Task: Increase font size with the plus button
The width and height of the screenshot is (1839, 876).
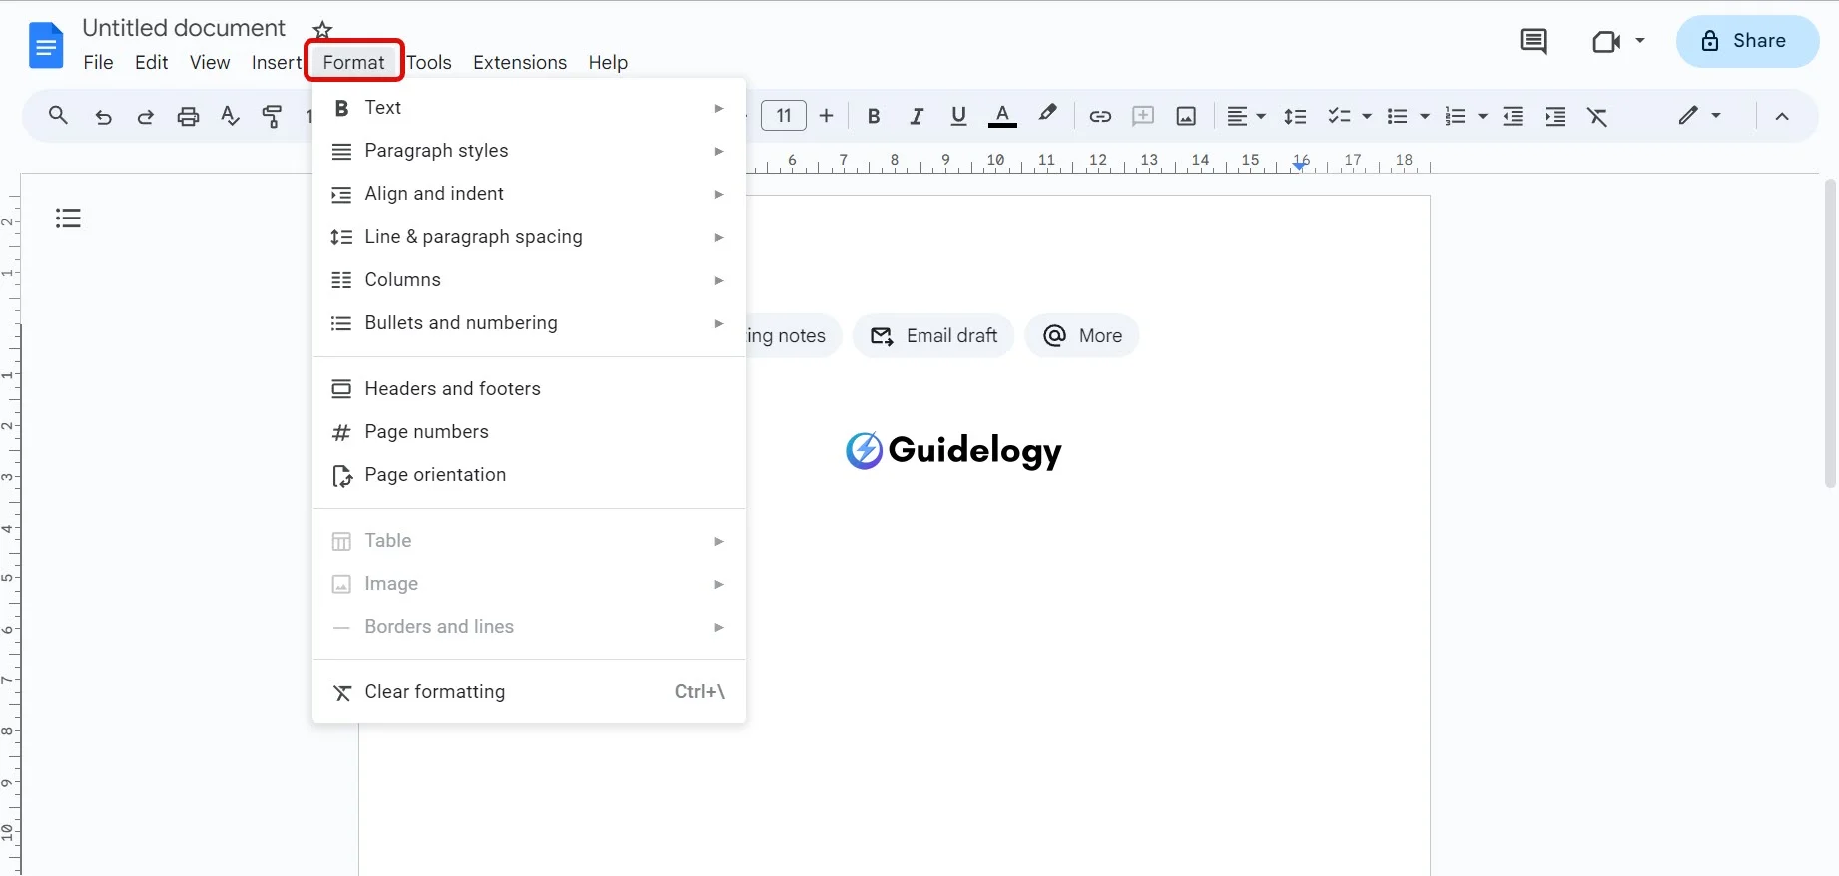Action: click(x=826, y=116)
